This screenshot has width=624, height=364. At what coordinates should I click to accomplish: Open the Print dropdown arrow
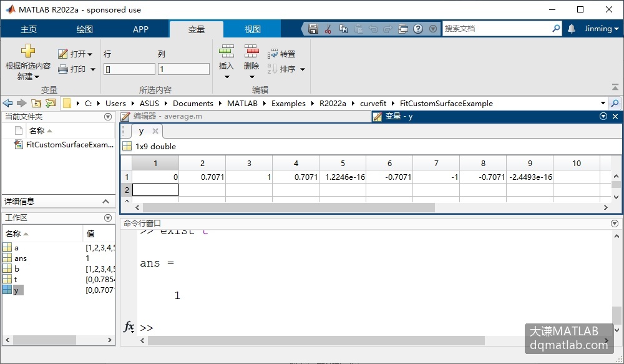click(x=93, y=69)
